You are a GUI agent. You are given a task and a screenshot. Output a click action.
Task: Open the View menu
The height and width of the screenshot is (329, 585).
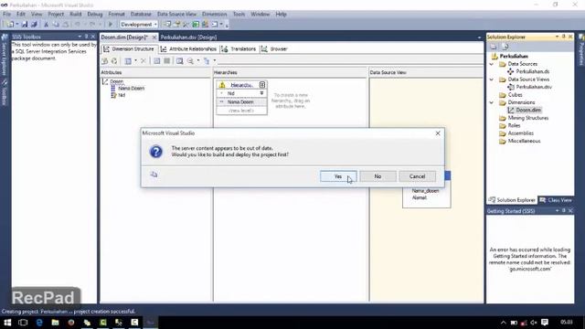(x=37, y=15)
